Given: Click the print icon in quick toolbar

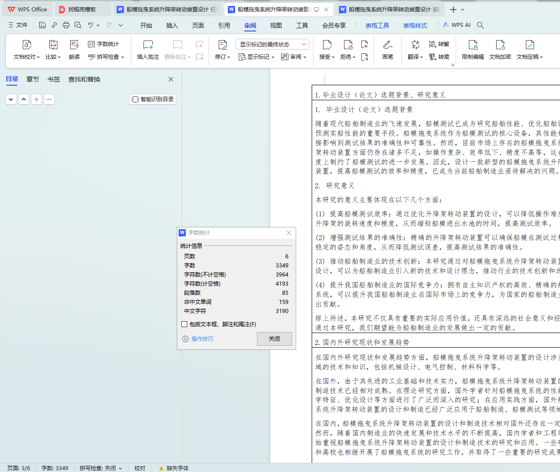Looking at the screenshot, I should 66,25.
